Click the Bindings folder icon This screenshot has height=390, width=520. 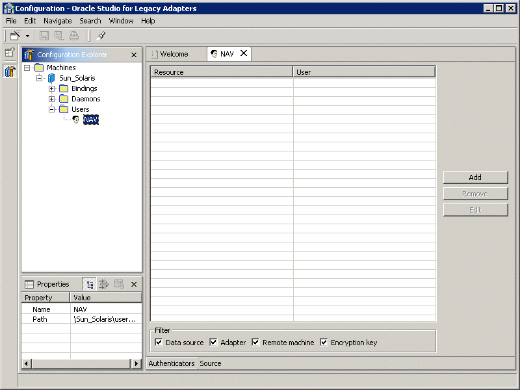[64, 88]
